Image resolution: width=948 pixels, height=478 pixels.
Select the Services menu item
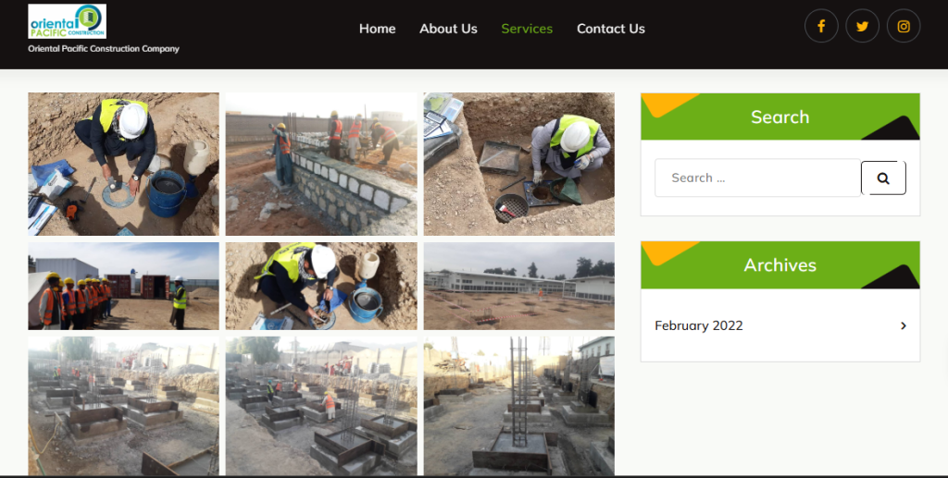point(527,29)
